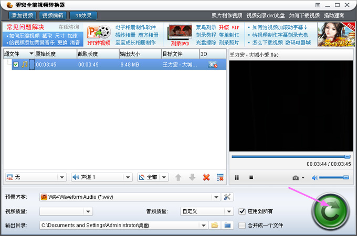Click the video preview area
The image size is (357, 236).
tap(291, 106)
